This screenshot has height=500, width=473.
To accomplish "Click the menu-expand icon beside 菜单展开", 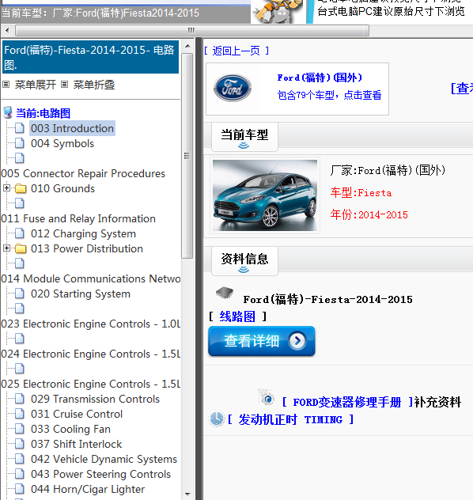I will point(6,85).
